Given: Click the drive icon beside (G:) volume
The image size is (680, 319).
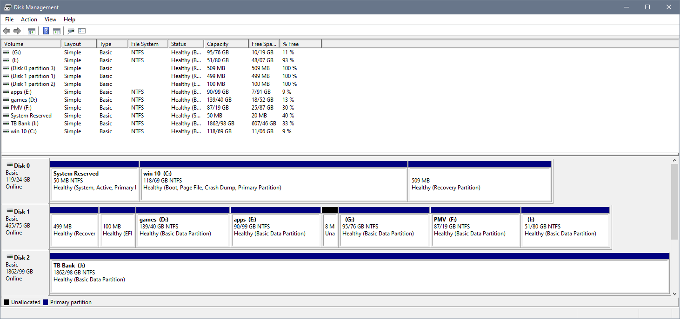Looking at the screenshot, I should tap(6, 52).
